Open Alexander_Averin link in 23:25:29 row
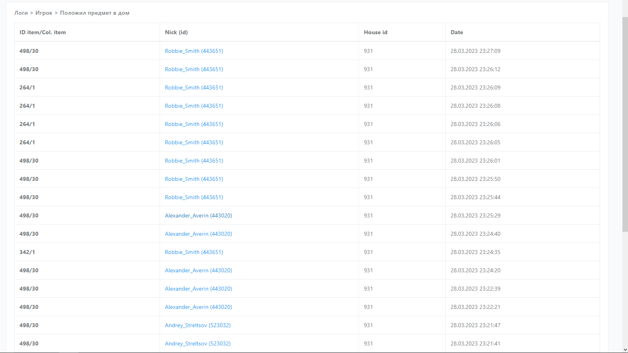This screenshot has height=353, width=628. point(198,215)
